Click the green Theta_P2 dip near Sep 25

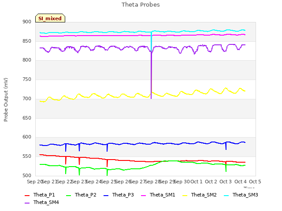107,172
